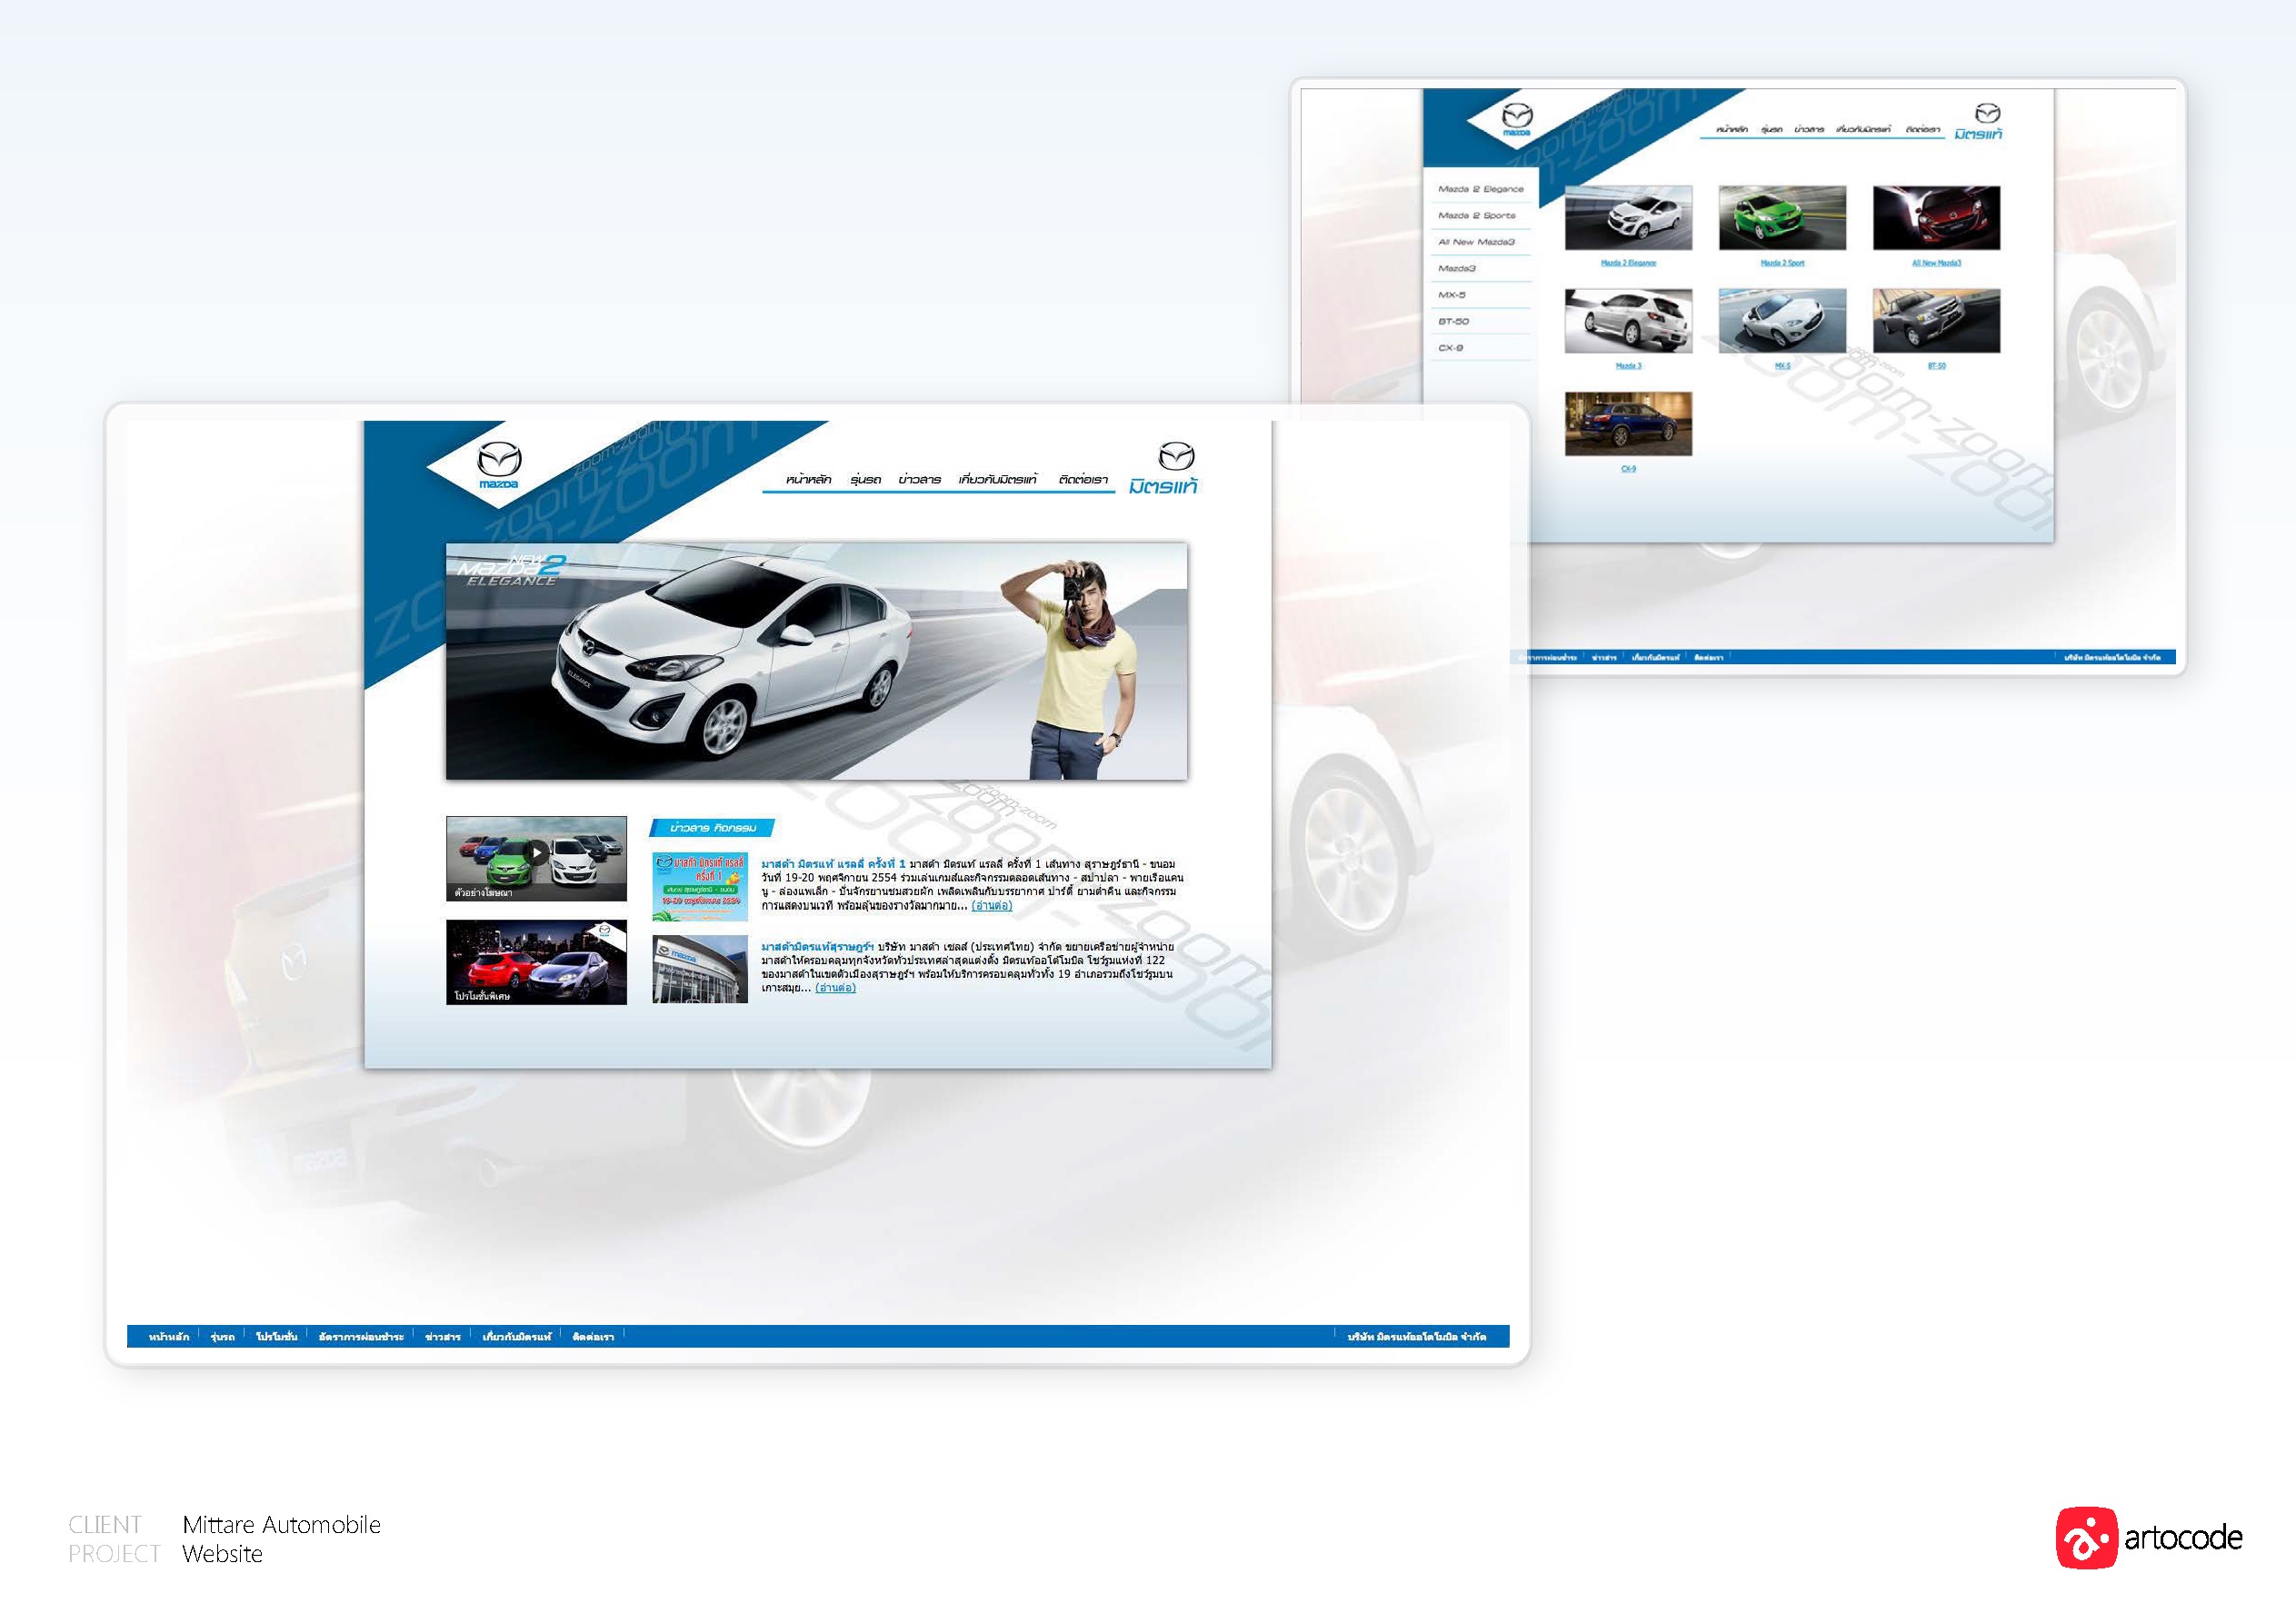2296x1623 pixels.
Task: Click the Mazda logo on the front homepage
Action: 498,465
